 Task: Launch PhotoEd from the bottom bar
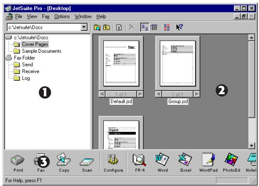coord(231,160)
